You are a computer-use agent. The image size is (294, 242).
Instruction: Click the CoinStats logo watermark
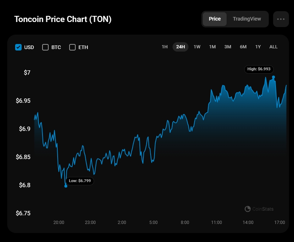(x=259, y=209)
